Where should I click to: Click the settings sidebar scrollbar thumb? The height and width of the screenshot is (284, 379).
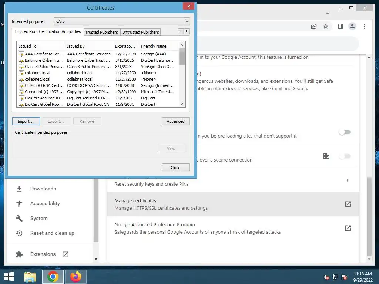(x=96, y=210)
